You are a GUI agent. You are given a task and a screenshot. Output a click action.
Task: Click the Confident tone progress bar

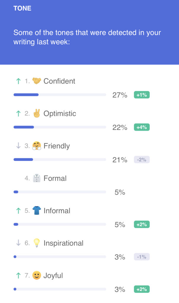60,95
